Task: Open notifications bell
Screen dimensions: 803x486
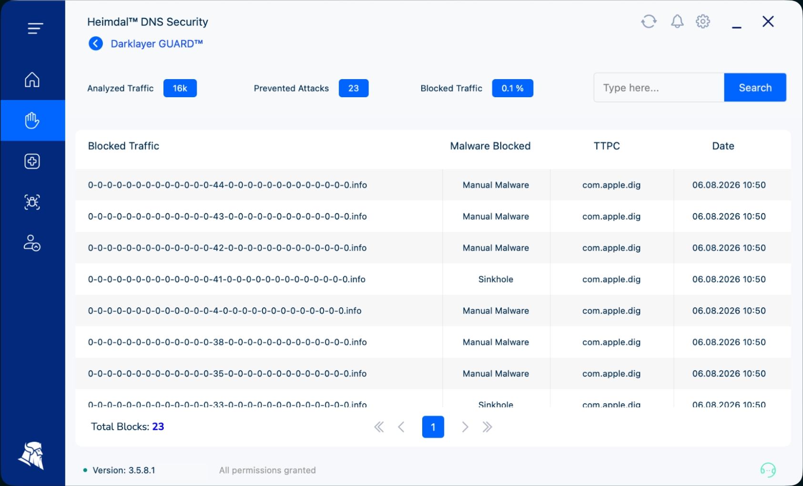Action: click(x=677, y=21)
